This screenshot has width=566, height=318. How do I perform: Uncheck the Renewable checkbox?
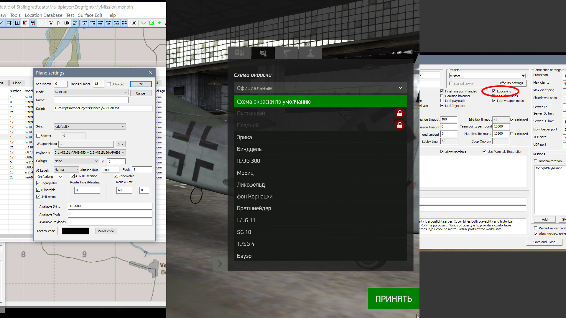point(116,176)
